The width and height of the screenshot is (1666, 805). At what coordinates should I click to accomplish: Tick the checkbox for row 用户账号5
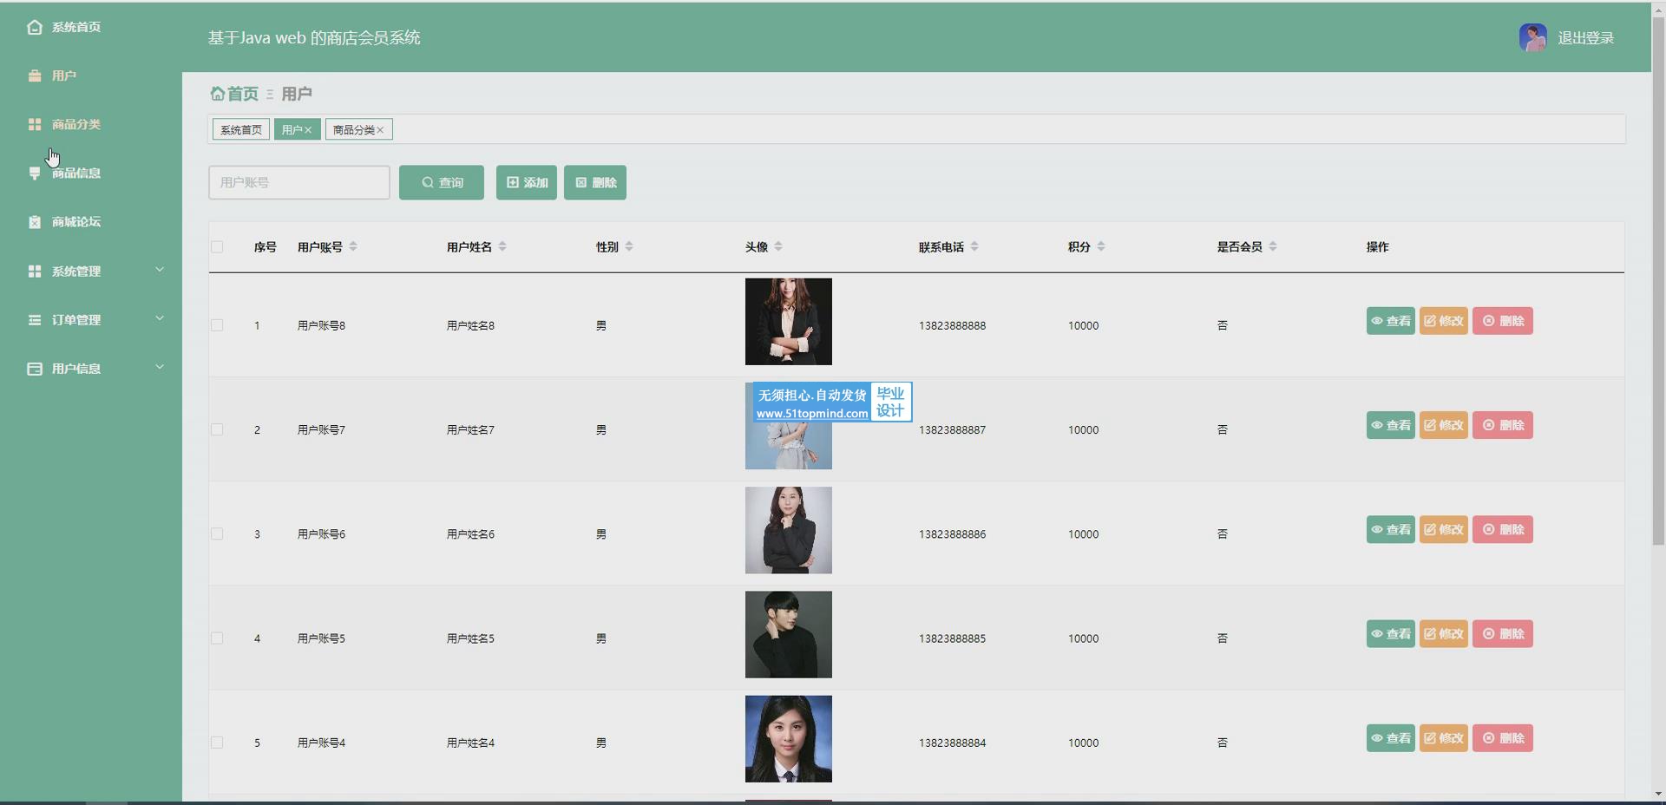pos(217,638)
